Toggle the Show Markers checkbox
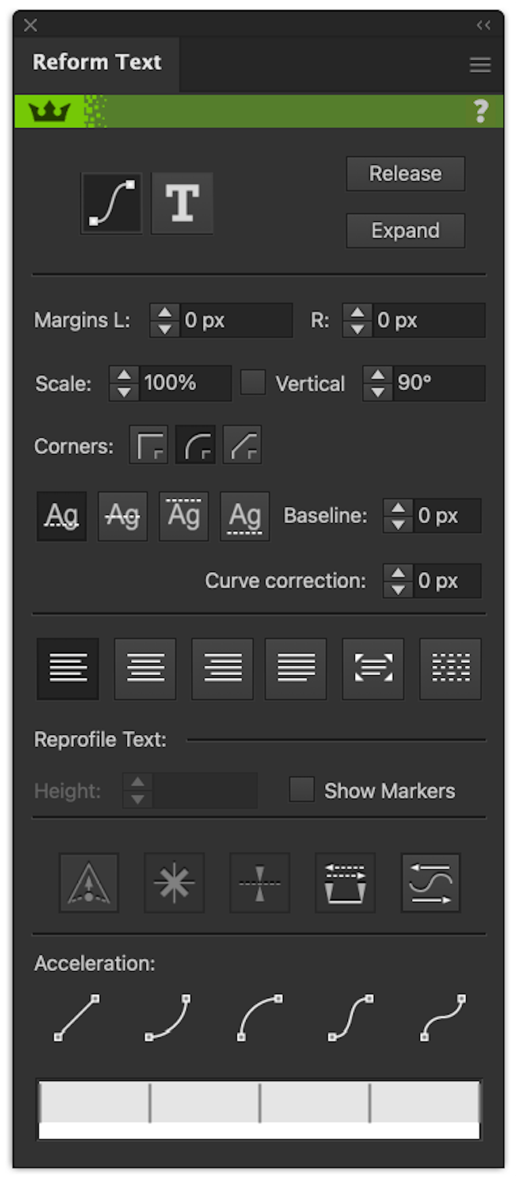The width and height of the screenshot is (517, 1178). [x=302, y=790]
